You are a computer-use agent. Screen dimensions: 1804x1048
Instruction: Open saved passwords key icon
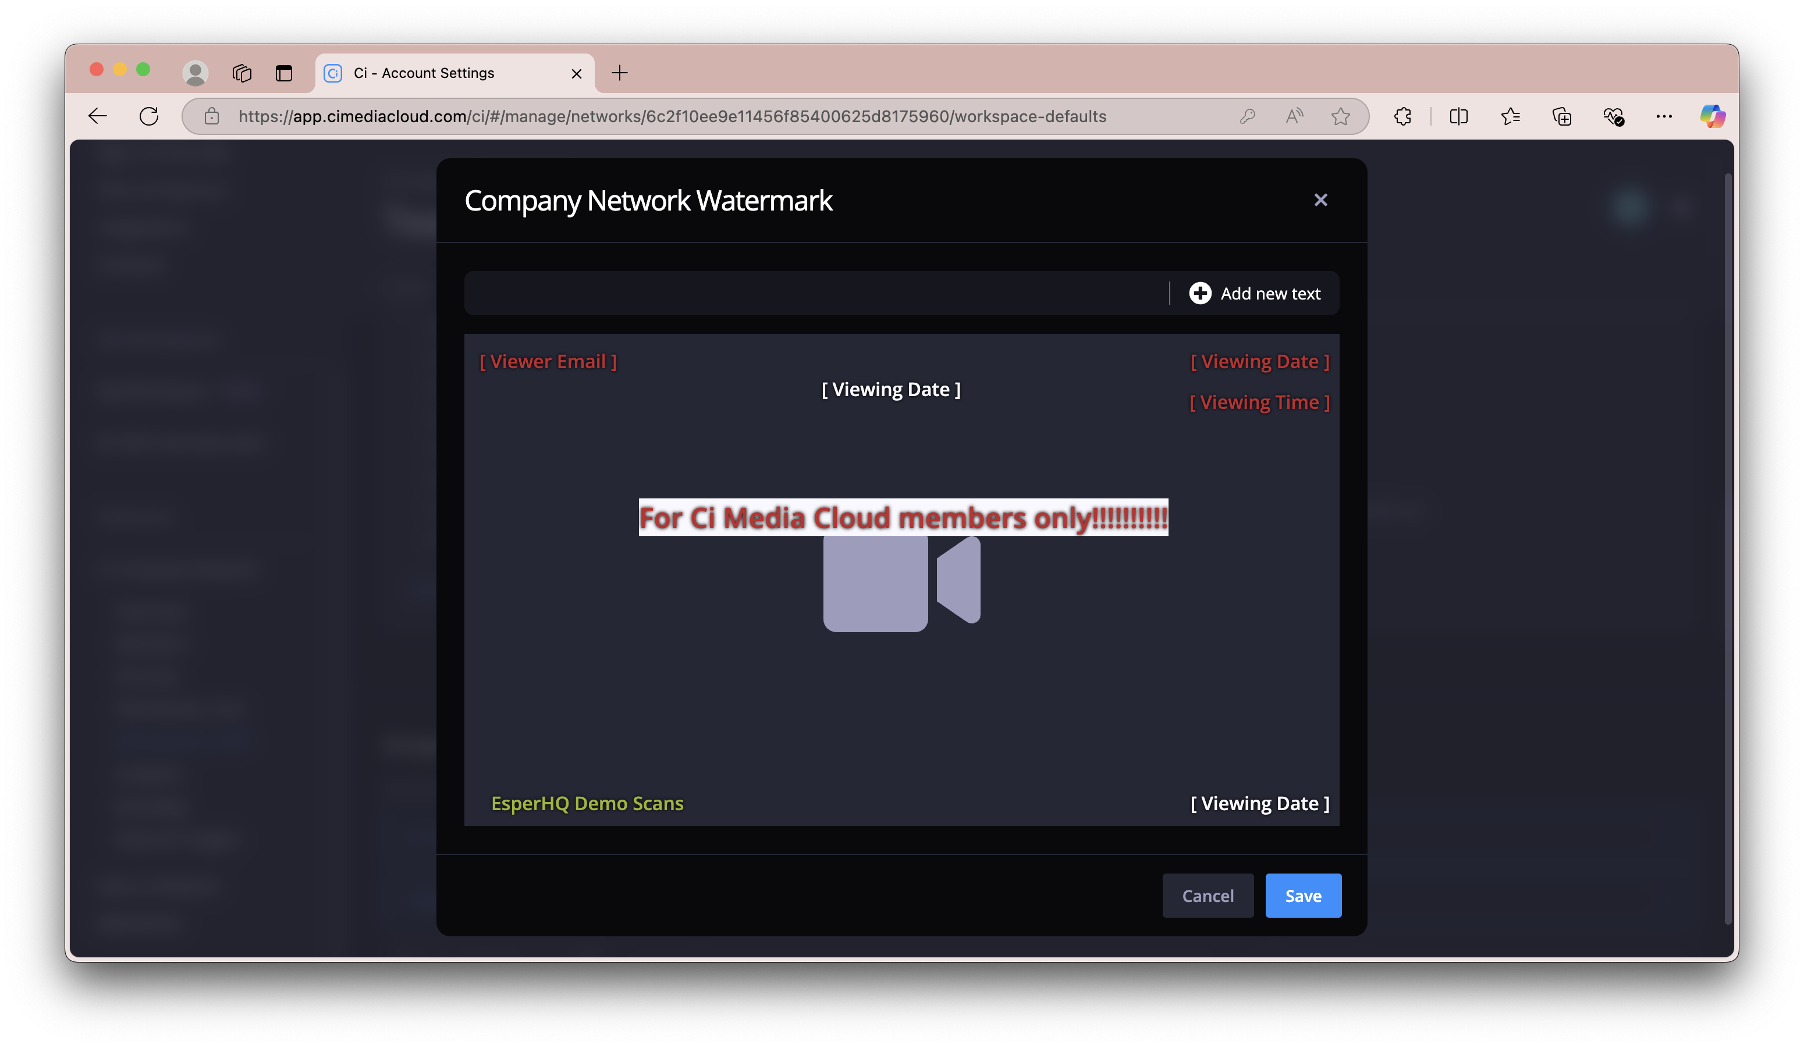coord(1247,116)
